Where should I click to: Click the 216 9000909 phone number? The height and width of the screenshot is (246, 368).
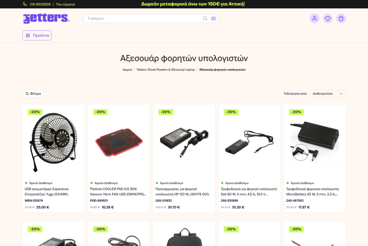pos(40,4)
